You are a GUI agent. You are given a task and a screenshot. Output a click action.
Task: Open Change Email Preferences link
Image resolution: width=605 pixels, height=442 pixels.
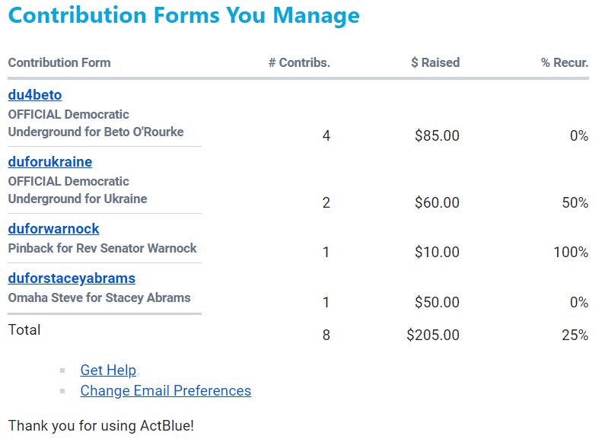165,391
